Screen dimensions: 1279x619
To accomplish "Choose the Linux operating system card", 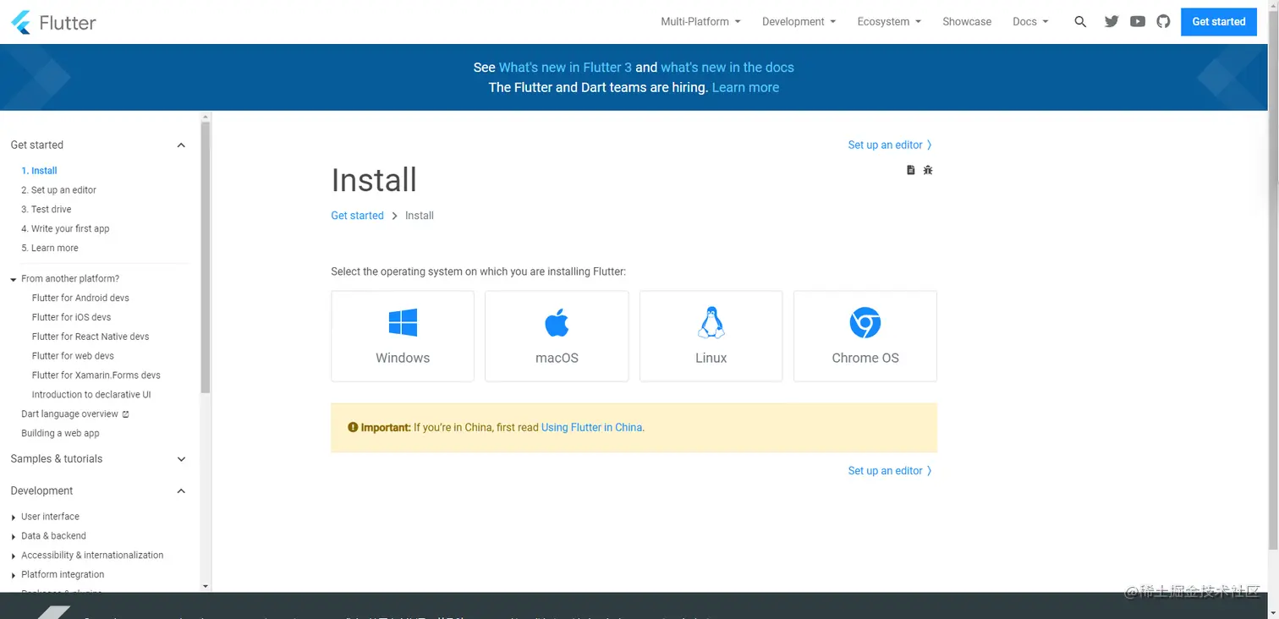I will pos(711,337).
